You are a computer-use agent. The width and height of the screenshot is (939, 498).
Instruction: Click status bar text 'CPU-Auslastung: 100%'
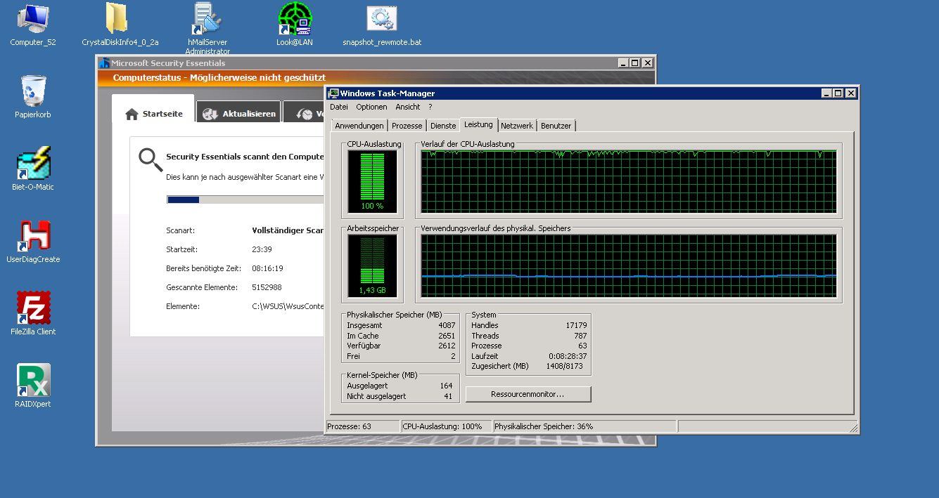click(x=442, y=426)
